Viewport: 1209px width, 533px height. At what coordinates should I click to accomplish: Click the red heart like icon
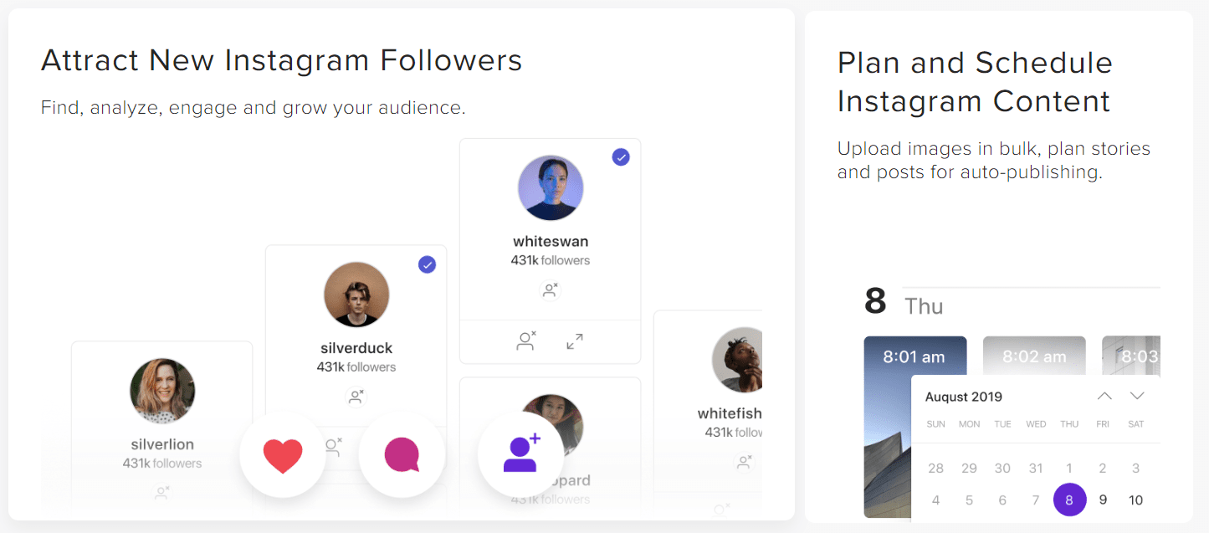(283, 456)
